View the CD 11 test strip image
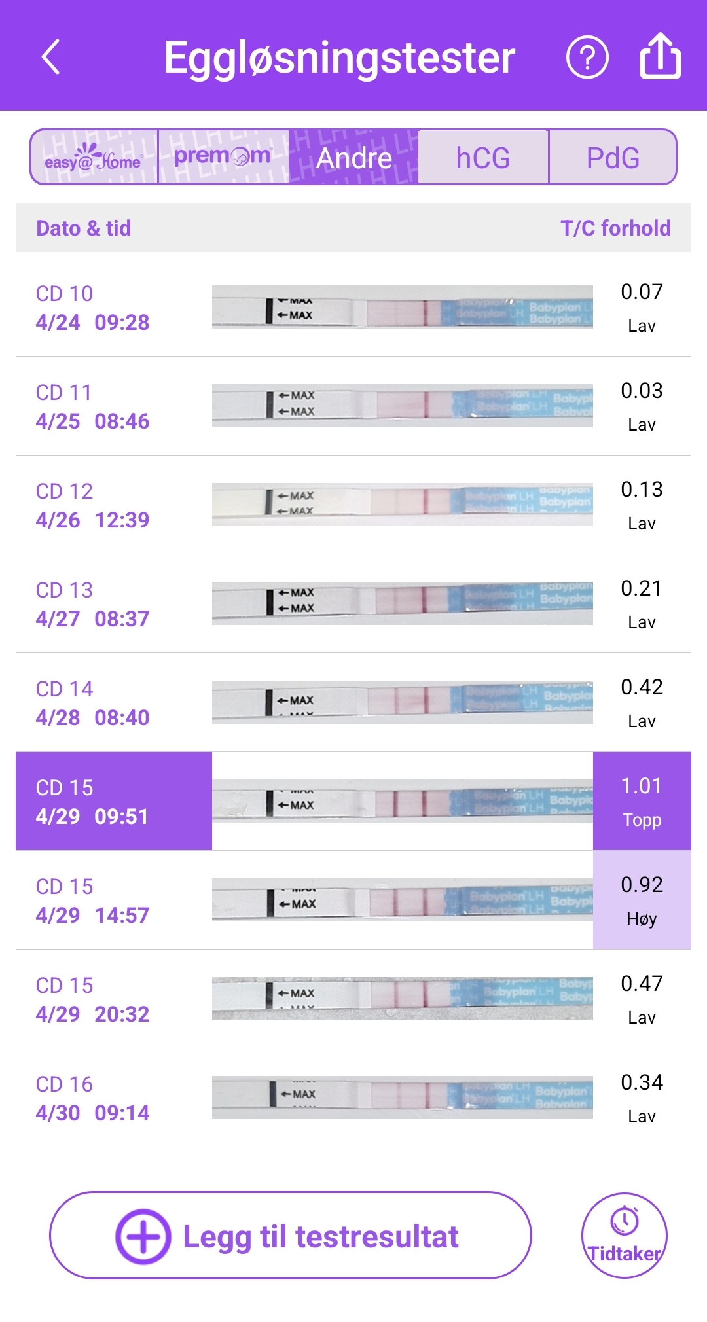Viewport: 707px width, 1322px height. tap(402, 405)
